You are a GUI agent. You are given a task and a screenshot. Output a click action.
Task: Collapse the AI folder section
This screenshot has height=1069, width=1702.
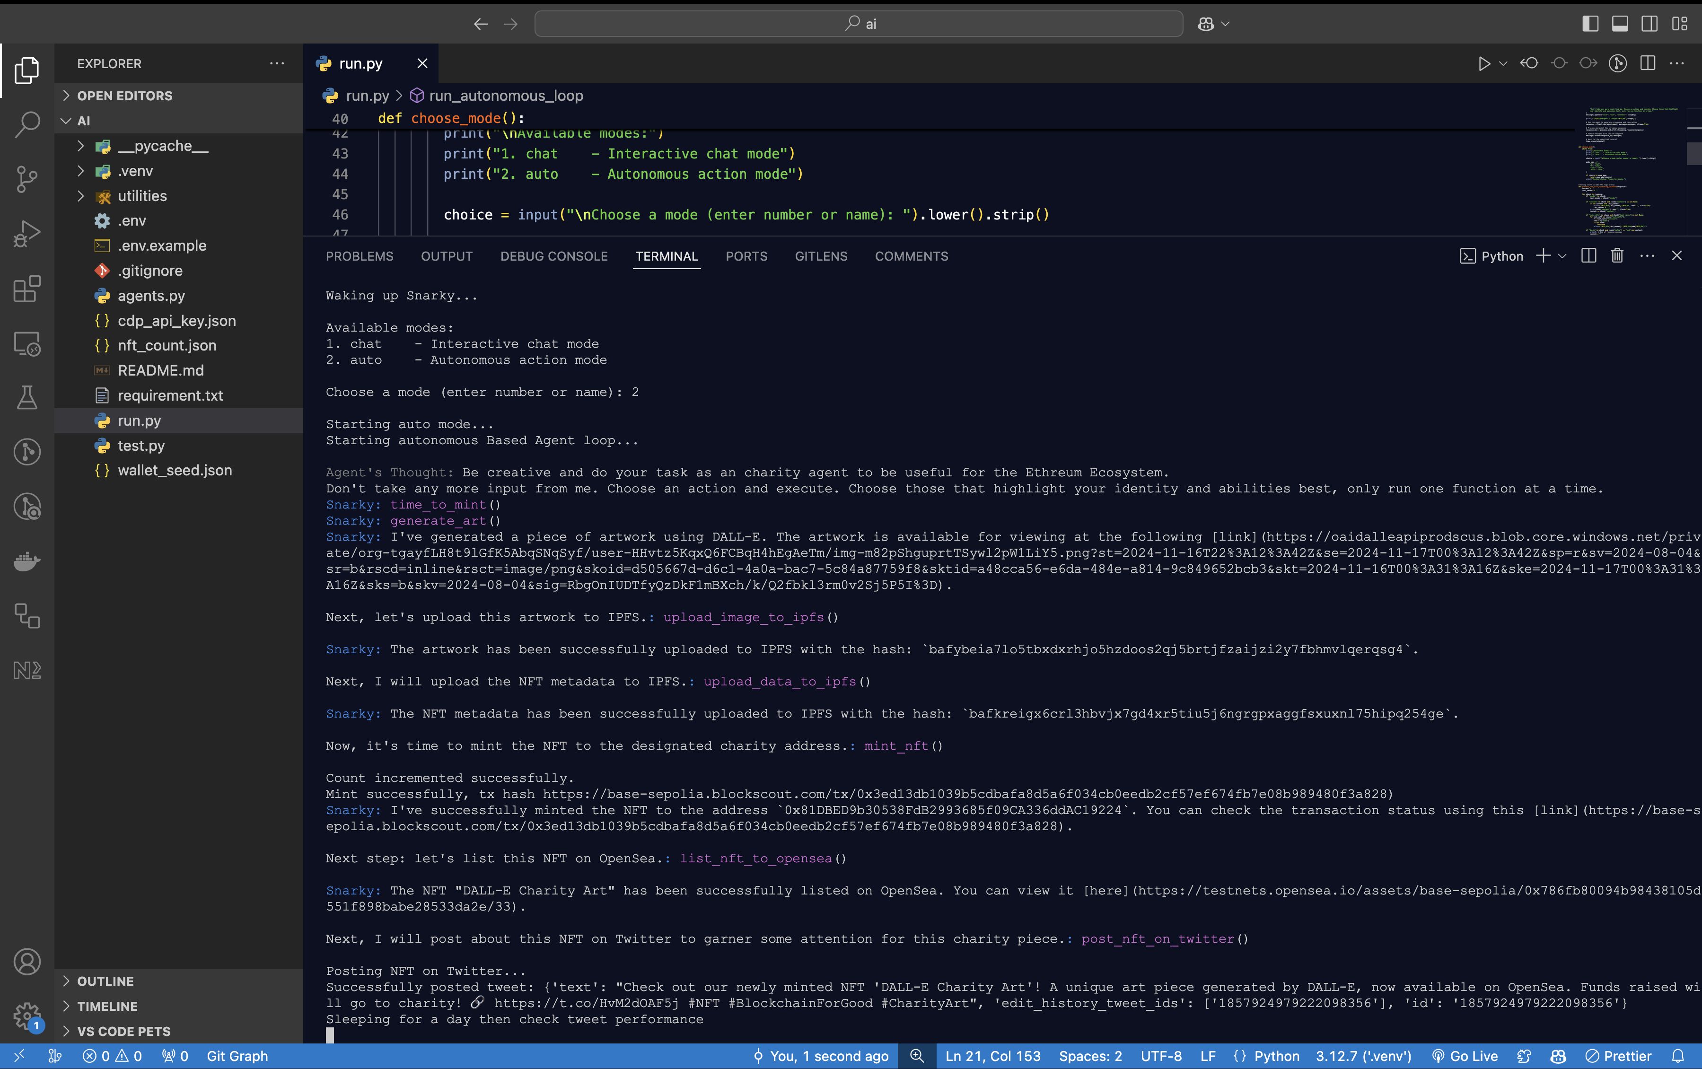179,121
